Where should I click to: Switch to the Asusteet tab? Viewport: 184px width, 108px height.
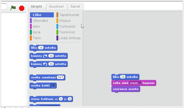pyautogui.click(x=56, y=7)
